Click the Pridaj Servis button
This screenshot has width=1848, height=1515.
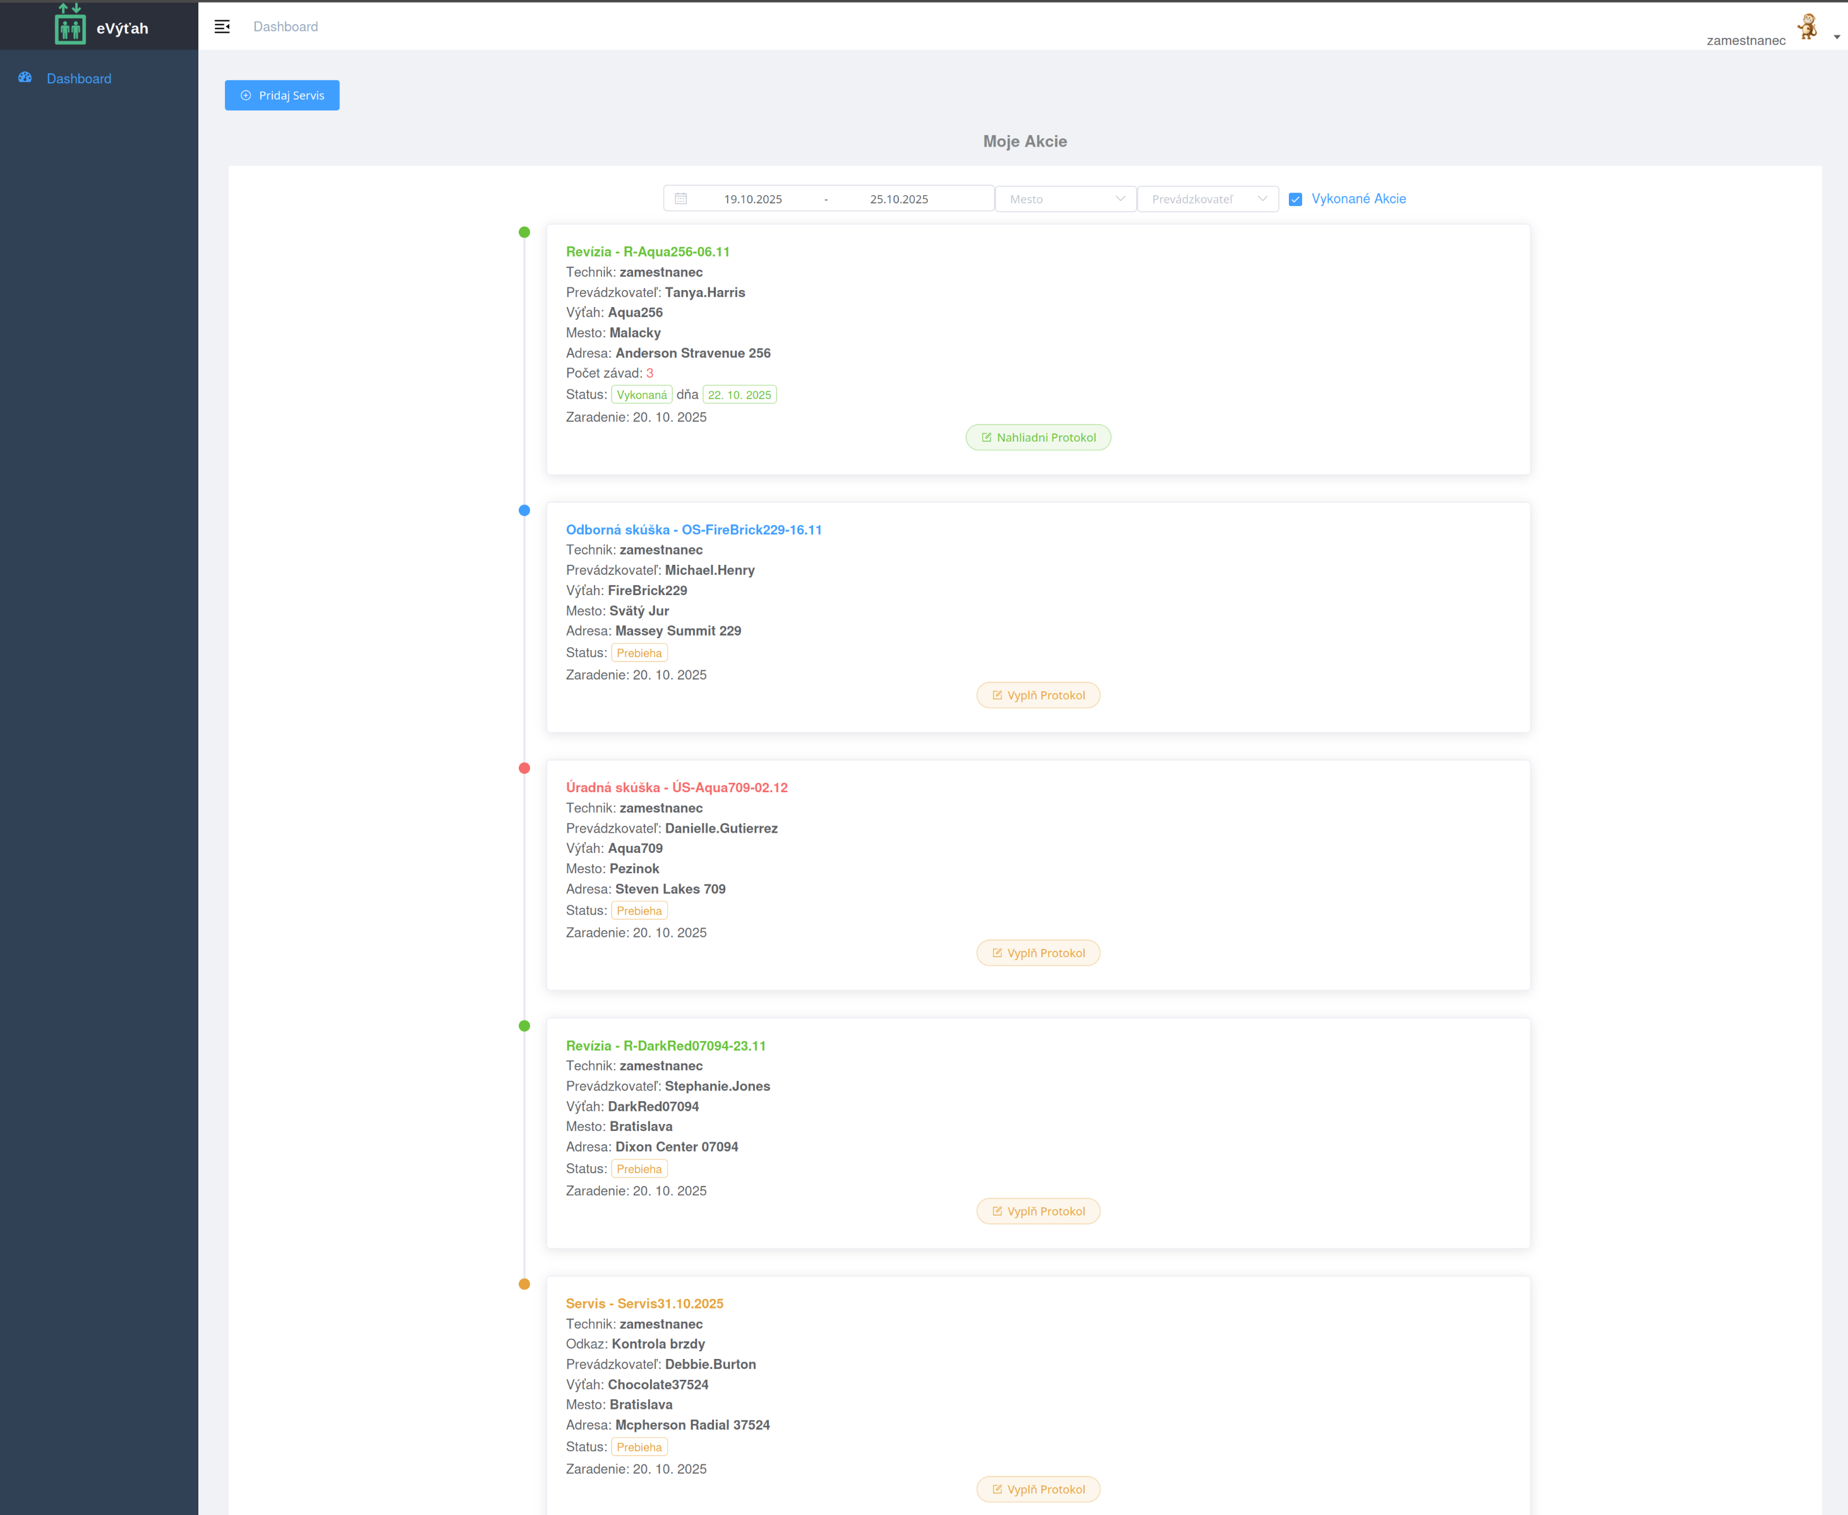point(282,95)
